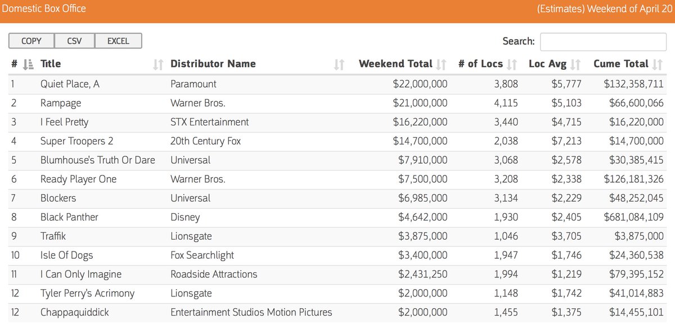Click the $2,431,250 weekend total value
675x324 pixels.
(423, 274)
